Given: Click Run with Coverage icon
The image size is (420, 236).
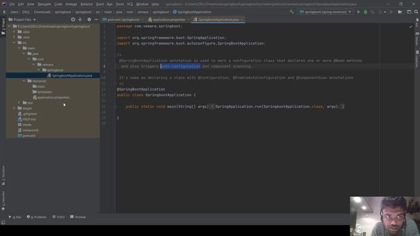Looking at the screenshot, I should click(x=373, y=12).
